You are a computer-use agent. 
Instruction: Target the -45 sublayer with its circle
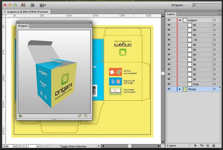[x=214, y=40]
